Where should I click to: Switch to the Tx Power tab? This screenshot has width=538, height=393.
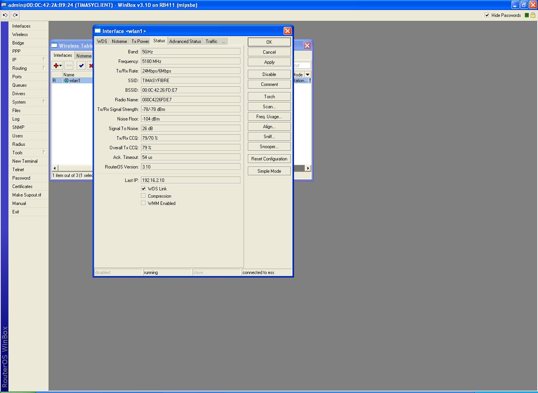pyautogui.click(x=140, y=41)
